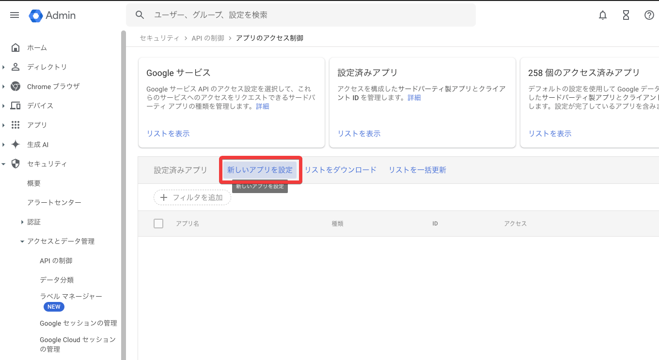Open 詳細 link in Google サービス card
This screenshot has height=360, width=659.
(x=263, y=106)
